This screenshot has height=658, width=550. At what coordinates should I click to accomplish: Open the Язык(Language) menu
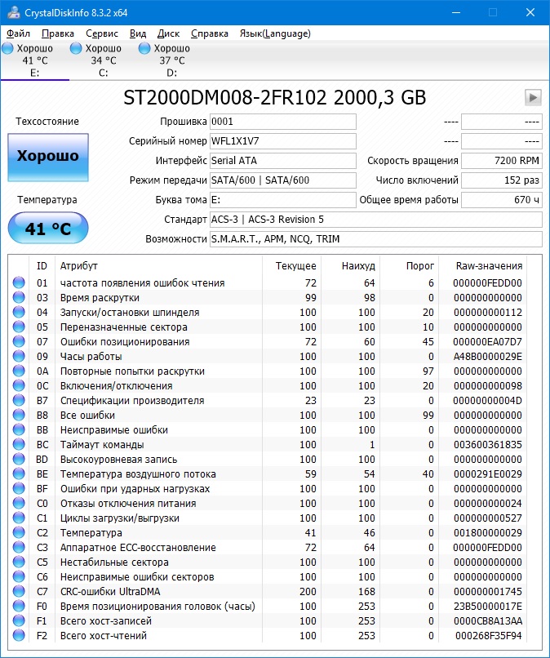point(275,33)
